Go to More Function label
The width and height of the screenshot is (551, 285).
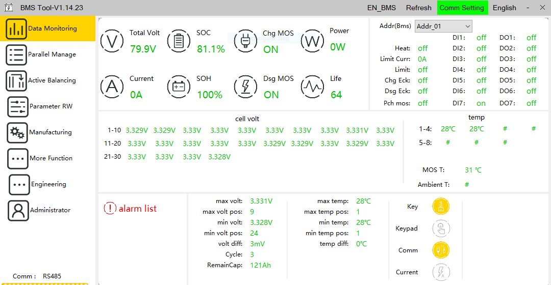point(51,158)
